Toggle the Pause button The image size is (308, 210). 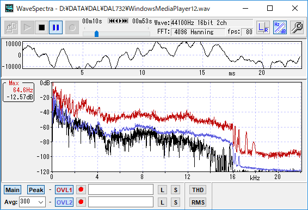click(56, 28)
